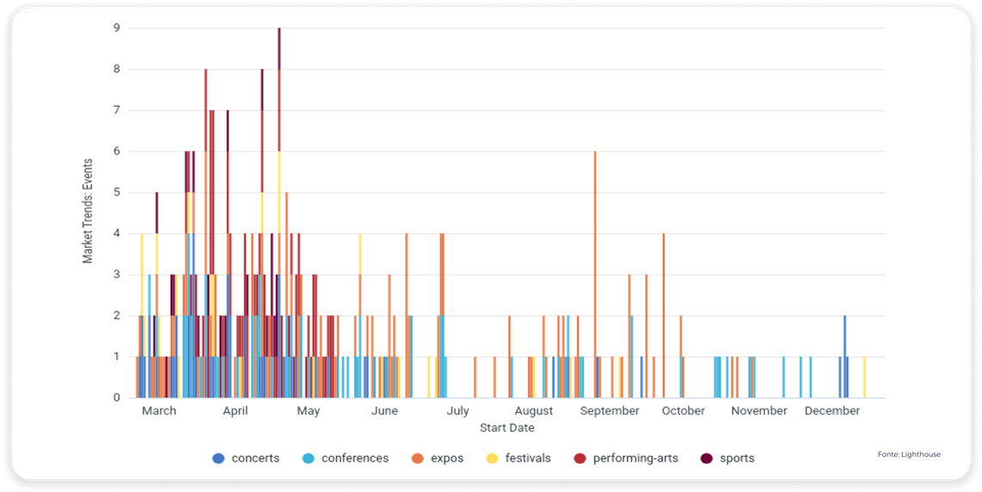Toggle the concerts series in legend
The image size is (982, 492).
tap(246, 458)
